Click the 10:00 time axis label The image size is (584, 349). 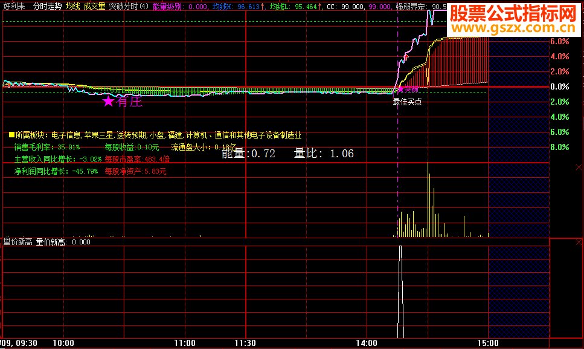(x=63, y=343)
